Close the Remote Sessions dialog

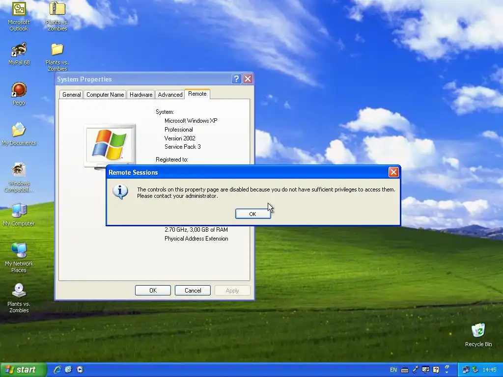[x=393, y=172]
